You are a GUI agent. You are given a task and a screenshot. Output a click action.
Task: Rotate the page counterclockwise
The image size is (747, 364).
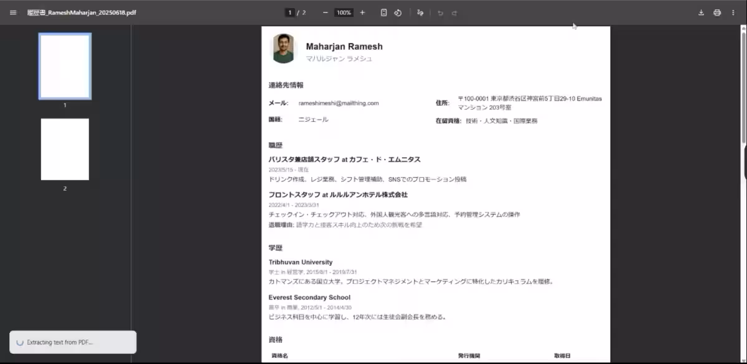(x=398, y=12)
